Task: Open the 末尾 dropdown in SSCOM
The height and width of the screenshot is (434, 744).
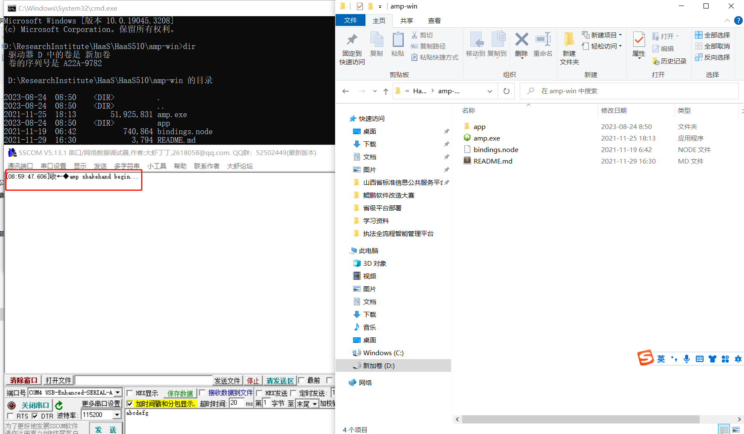Action: point(315,404)
